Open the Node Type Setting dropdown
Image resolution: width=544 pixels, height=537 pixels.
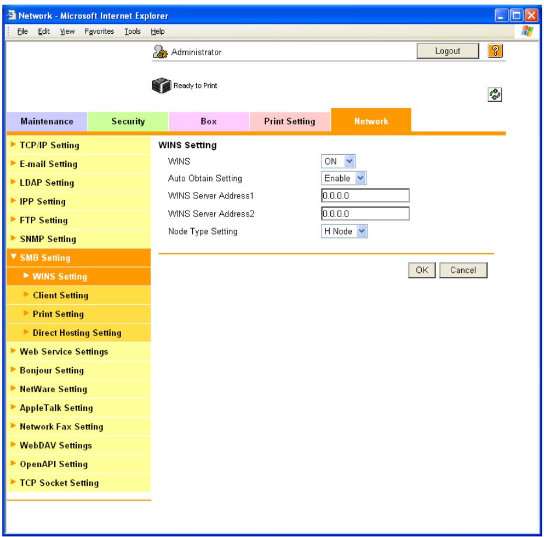tap(344, 231)
